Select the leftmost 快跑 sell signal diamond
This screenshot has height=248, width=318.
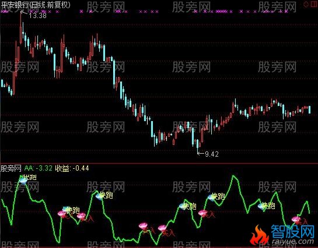[x=23, y=180]
